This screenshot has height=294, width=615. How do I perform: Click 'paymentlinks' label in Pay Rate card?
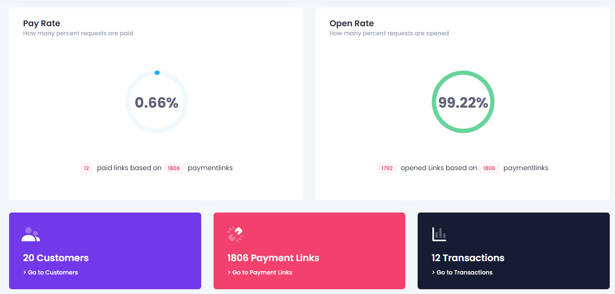(x=210, y=168)
